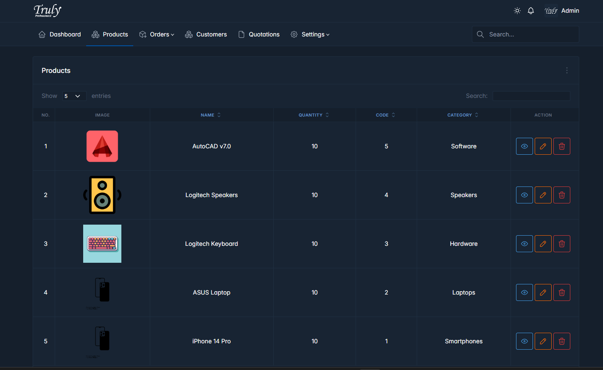The height and width of the screenshot is (370, 603).
Task: Open the Admin profile menu
Action: [x=562, y=11]
